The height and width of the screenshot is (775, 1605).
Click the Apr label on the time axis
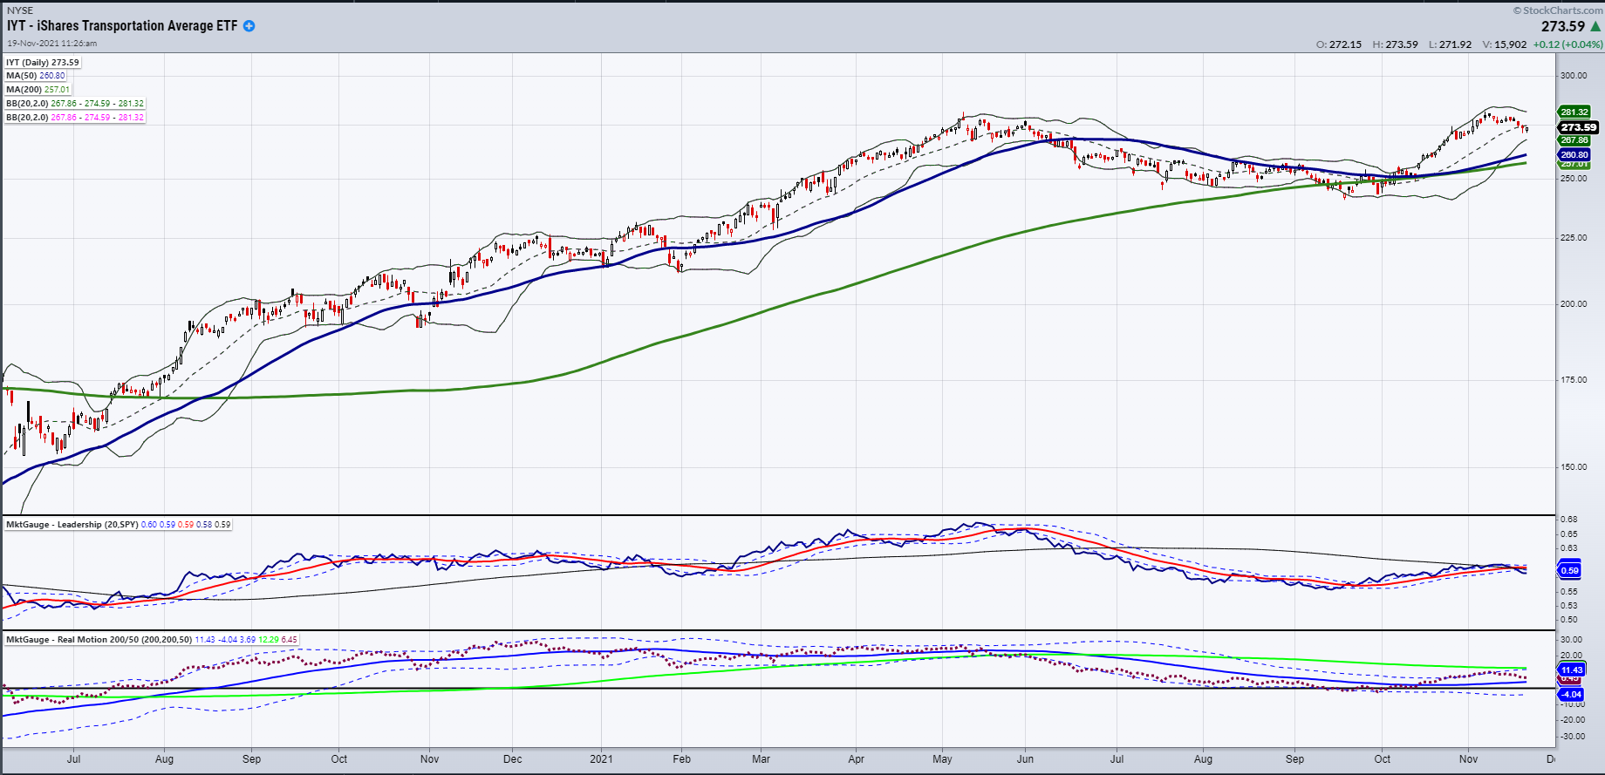857,759
